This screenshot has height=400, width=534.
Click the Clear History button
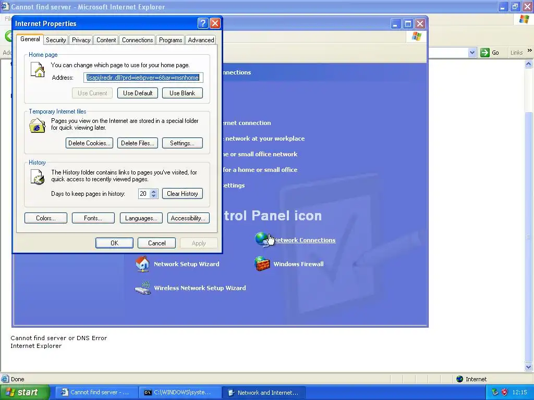coord(182,194)
